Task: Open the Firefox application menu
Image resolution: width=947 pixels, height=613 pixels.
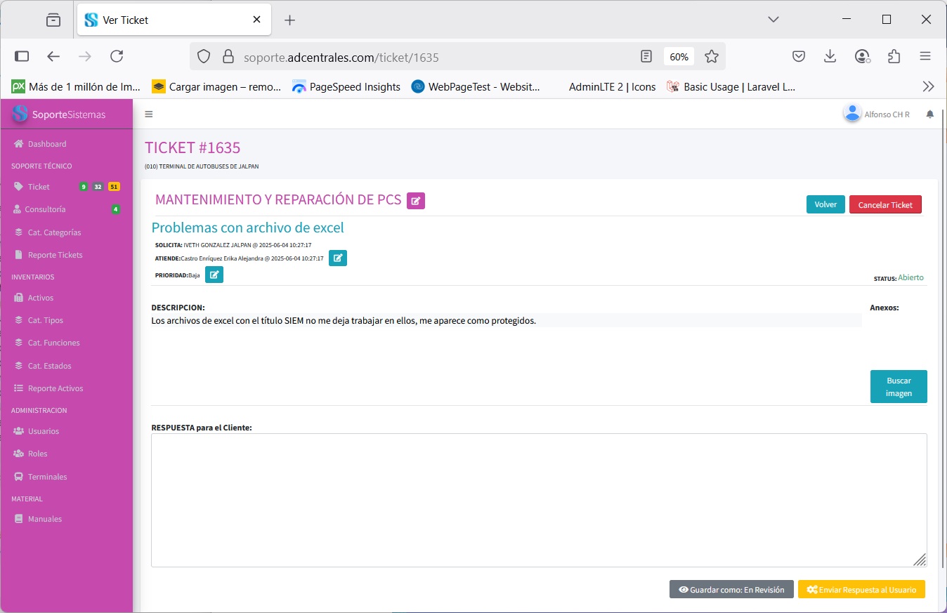Action: 925,57
